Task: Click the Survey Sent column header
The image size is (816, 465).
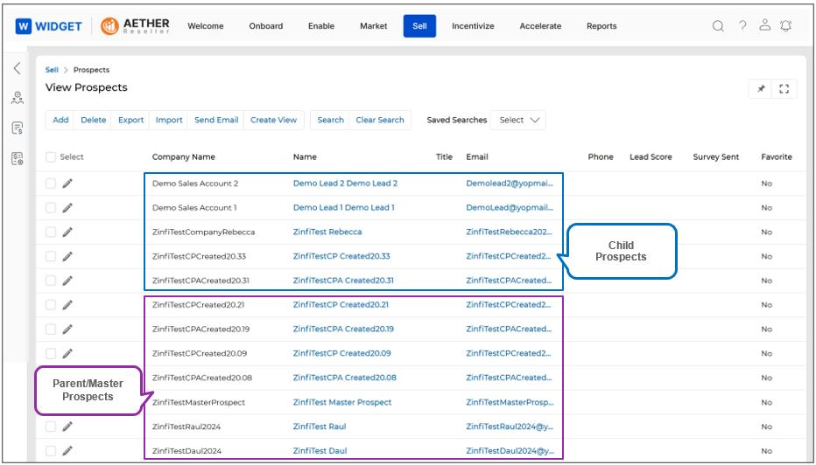Action: click(715, 157)
